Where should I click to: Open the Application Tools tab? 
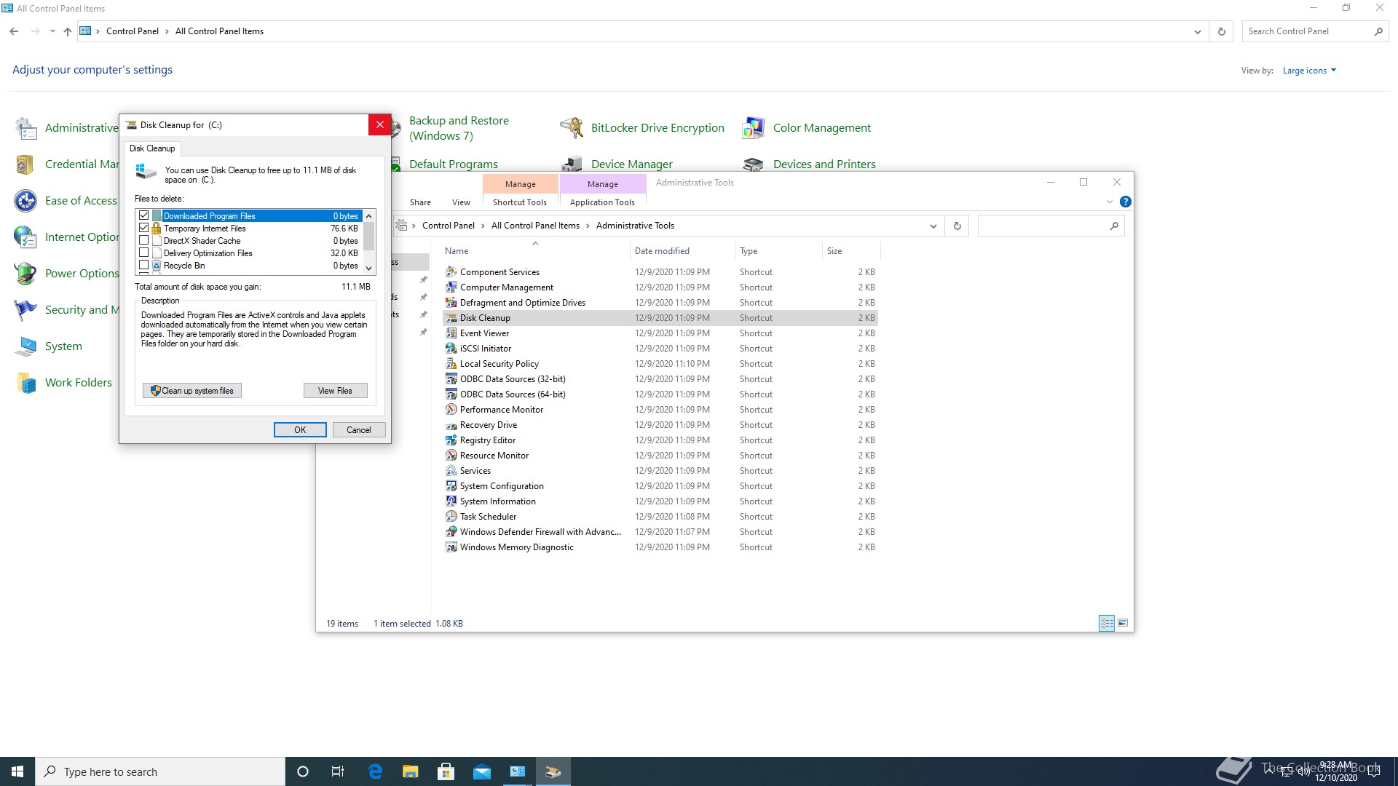(602, 202)
